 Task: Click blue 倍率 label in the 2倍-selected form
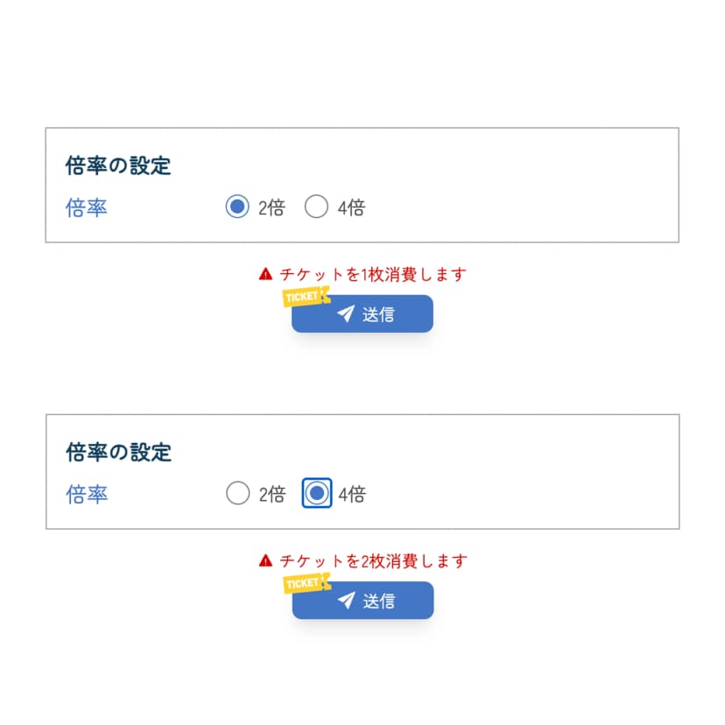coord(87,208)
